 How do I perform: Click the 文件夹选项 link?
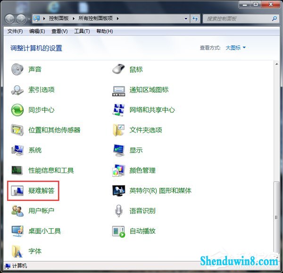(146, 130)
